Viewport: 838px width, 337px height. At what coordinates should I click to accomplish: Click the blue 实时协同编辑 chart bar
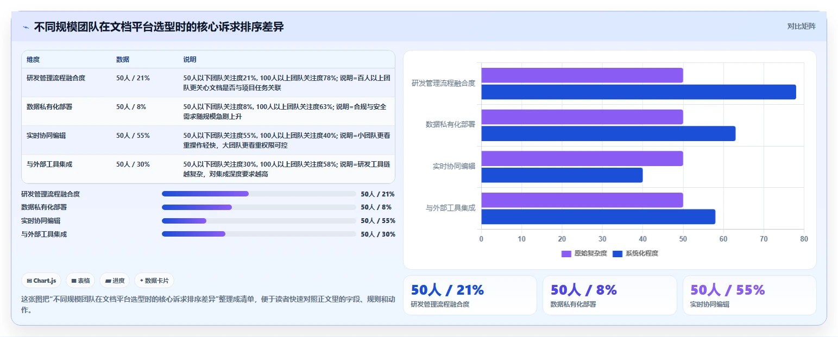[562, 175]
